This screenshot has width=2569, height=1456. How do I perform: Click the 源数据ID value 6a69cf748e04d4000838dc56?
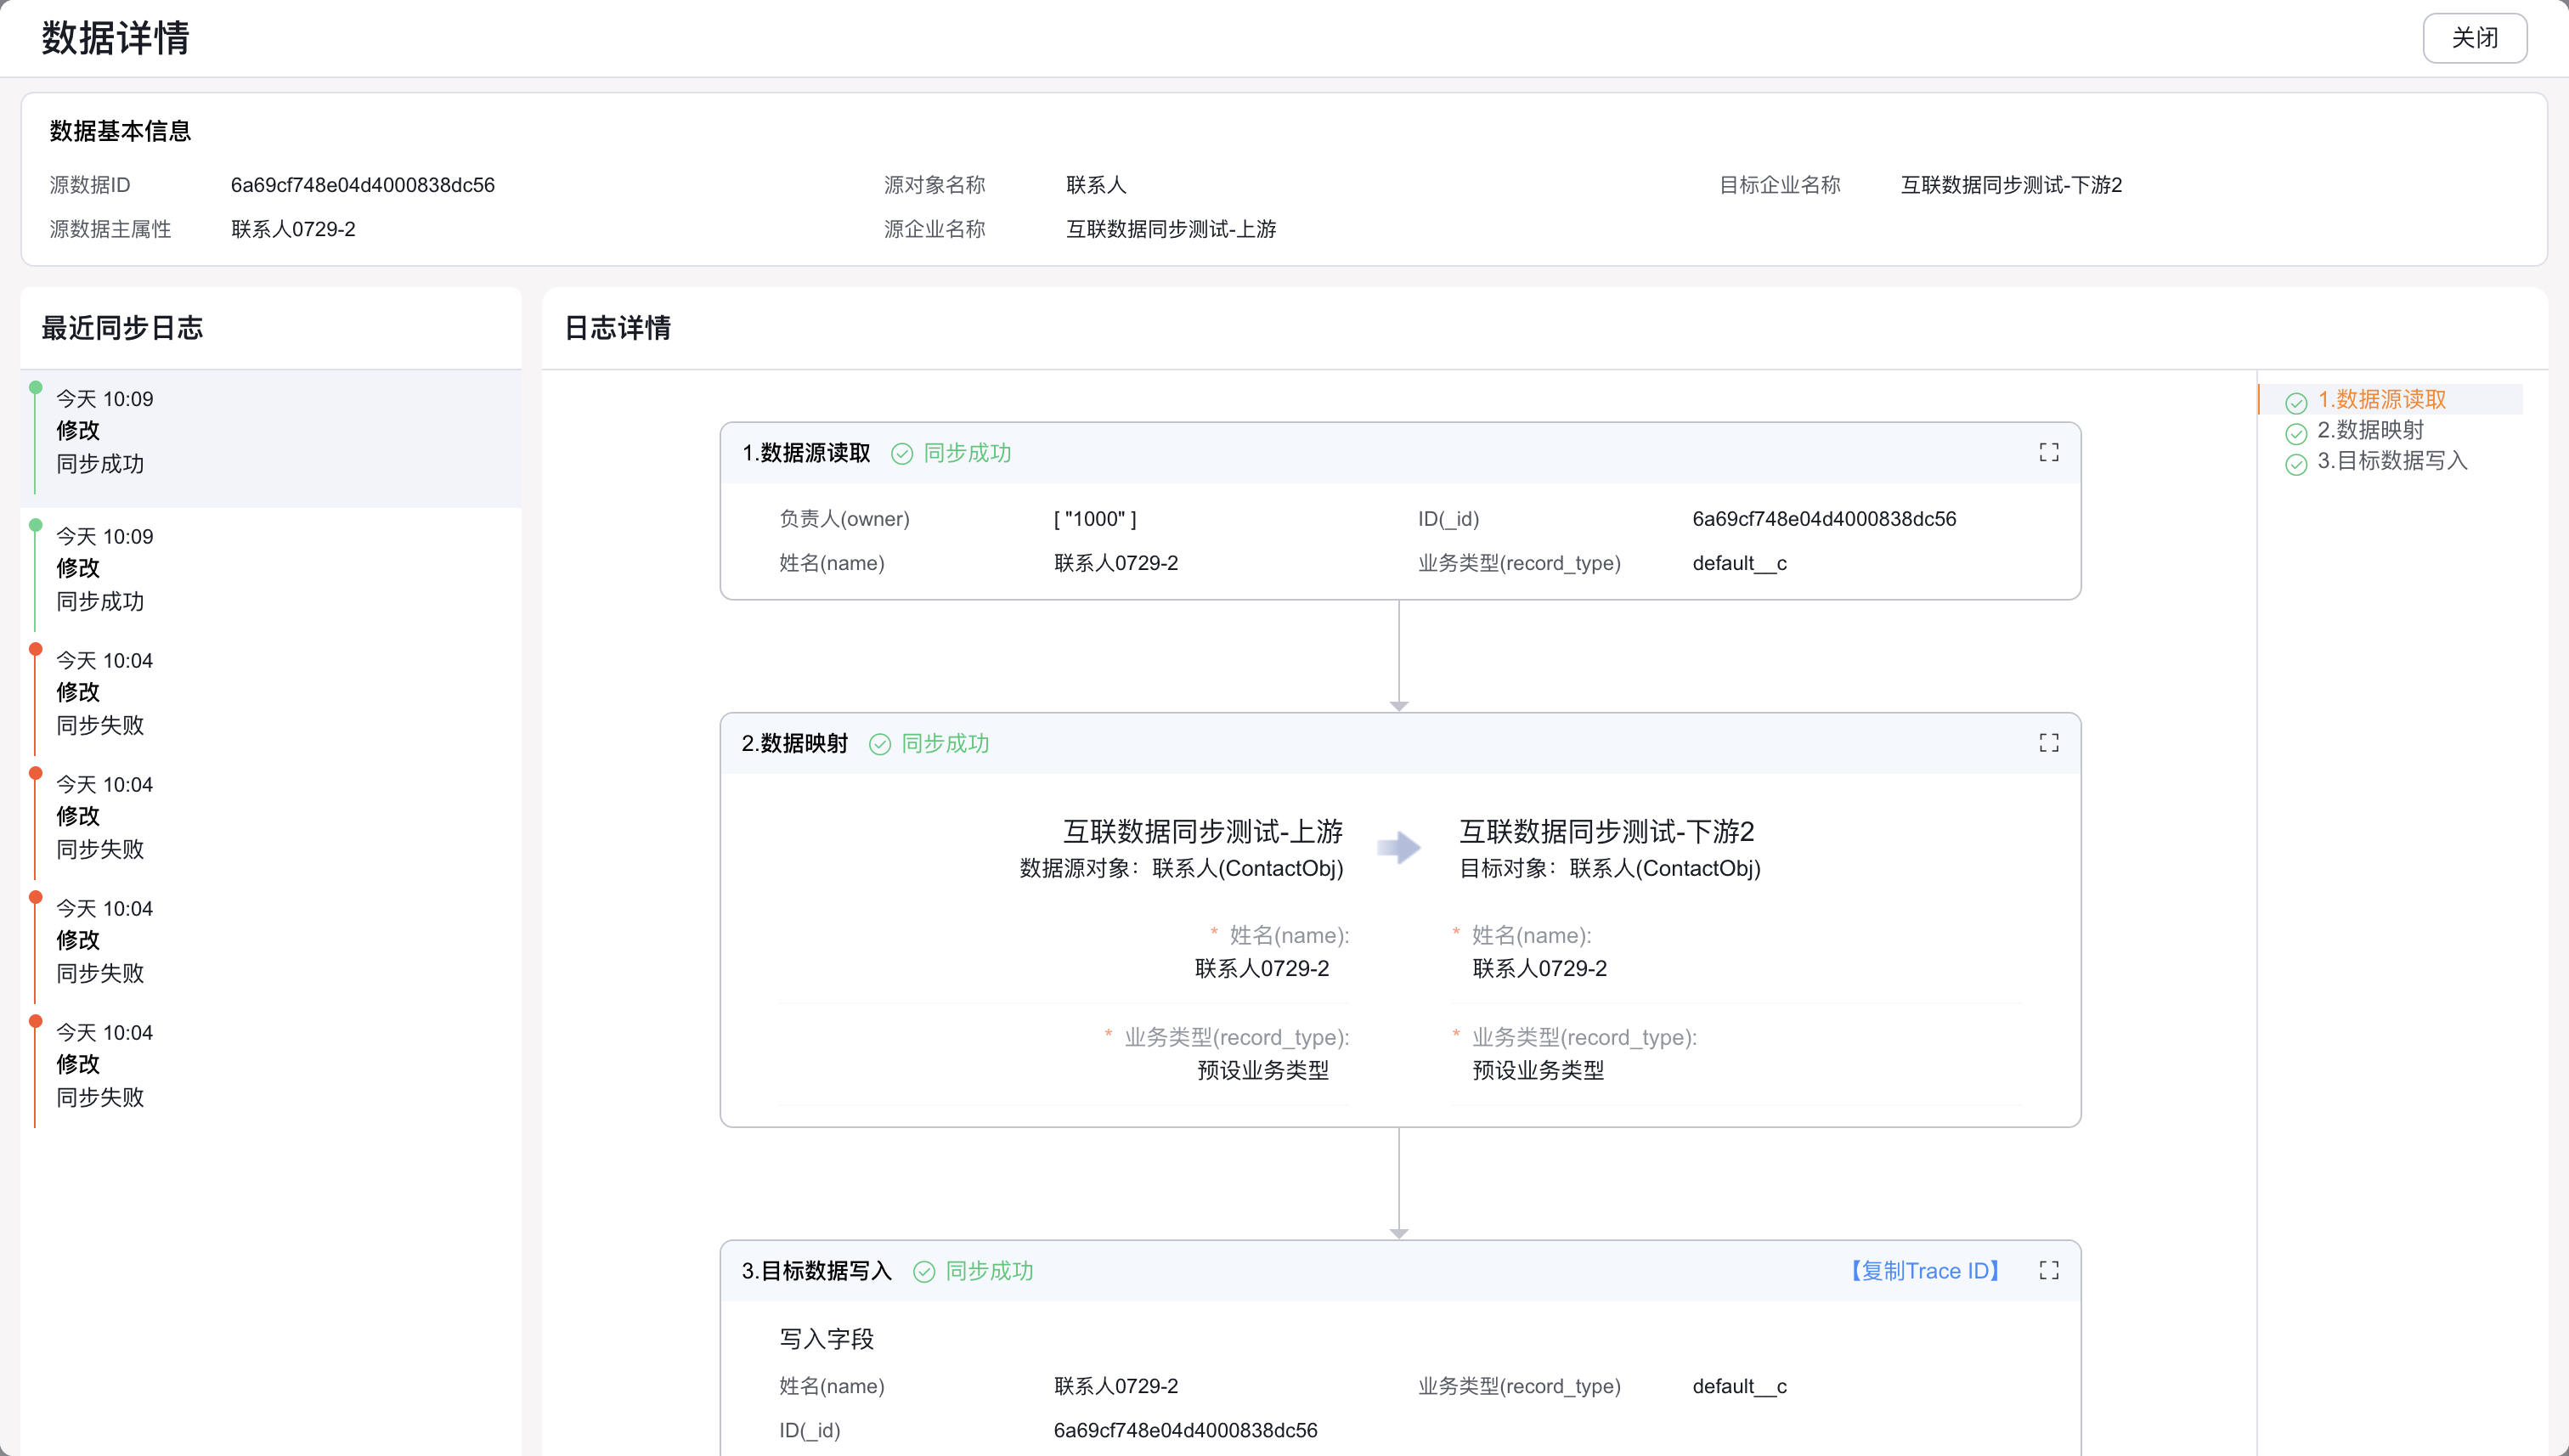[x=363, y=185]
